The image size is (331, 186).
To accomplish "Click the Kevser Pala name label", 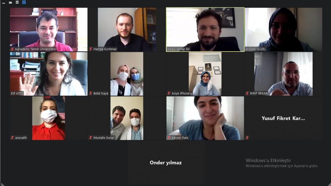I will pos(180,137).
